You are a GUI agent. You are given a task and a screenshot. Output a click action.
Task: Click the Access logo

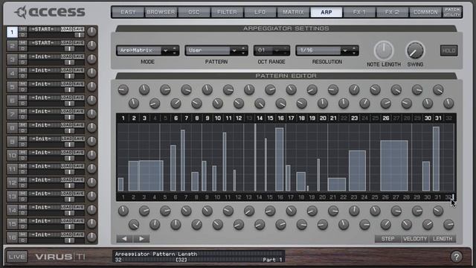49,12
